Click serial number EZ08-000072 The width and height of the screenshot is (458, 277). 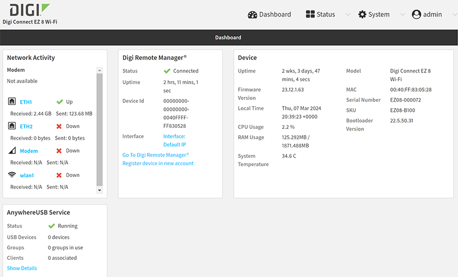405,100
